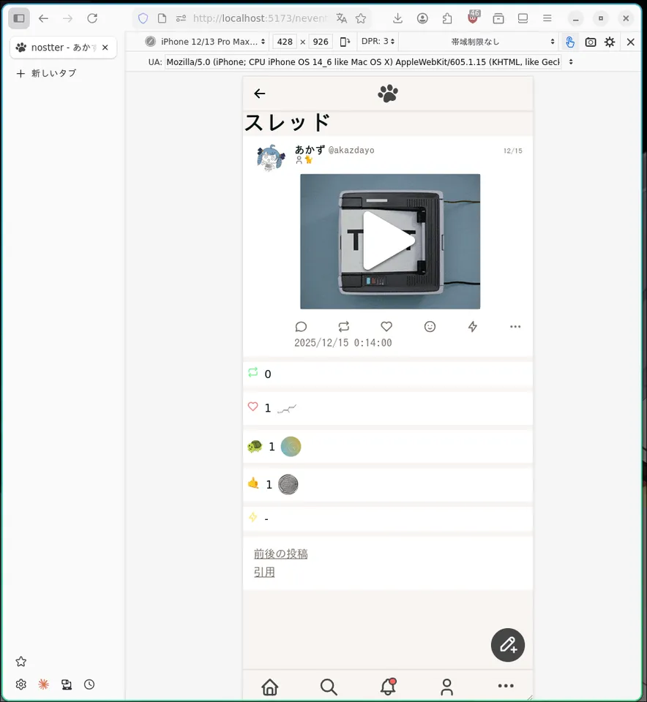Viewport: 647px width, 702px height.
Task: Send a zap with the lightning icon
Action: (473, 327)
